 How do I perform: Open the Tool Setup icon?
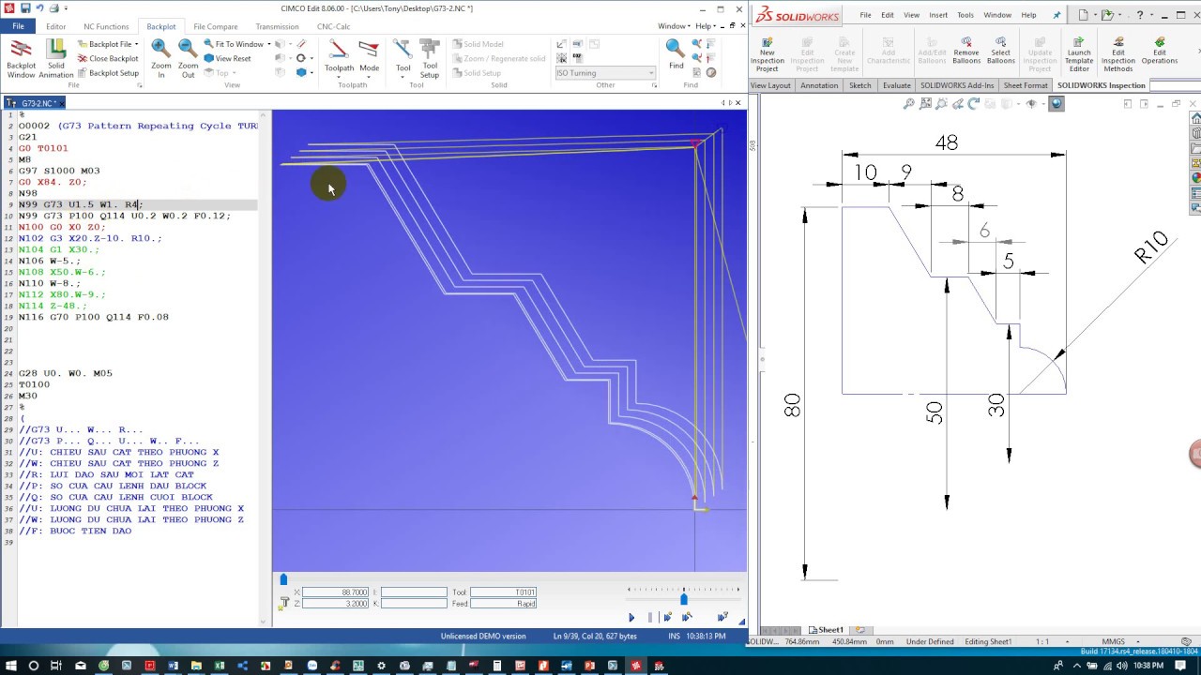[430, 58]
